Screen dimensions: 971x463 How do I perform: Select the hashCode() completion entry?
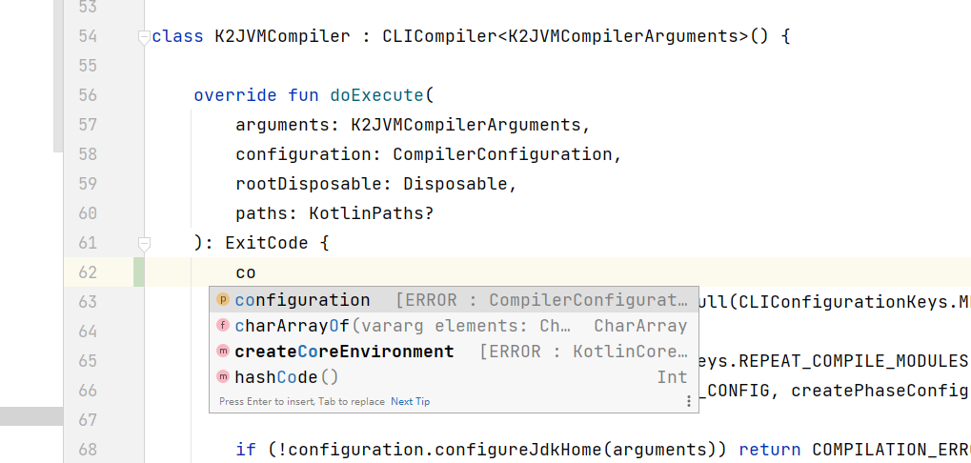[x=454, y=376]
